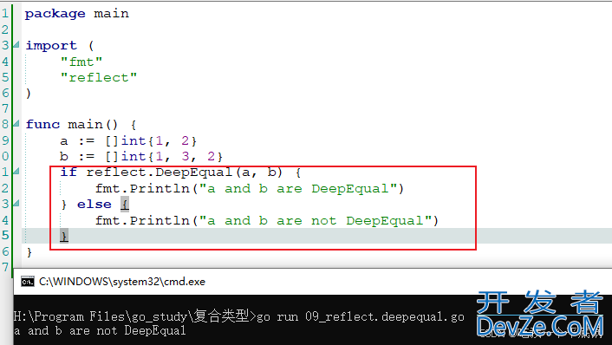Click the 'import' keyword

click(x=51, y=46)
